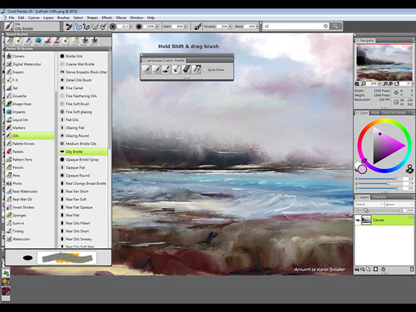Pick the Gouache brush category
The width and height of the screenshot is (416, 312).
(29, 96)
